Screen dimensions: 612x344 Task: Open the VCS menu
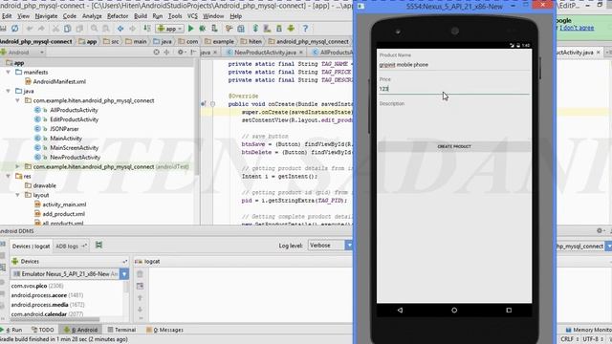(192, 16)
